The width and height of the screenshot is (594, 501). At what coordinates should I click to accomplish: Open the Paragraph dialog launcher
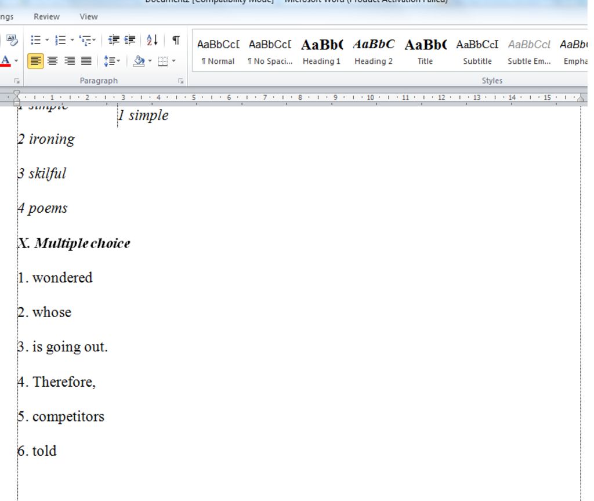coord(181,81)
